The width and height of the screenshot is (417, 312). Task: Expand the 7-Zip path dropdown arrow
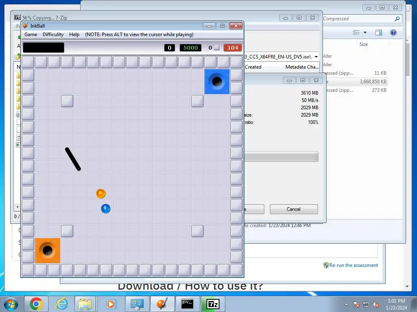[316, 57]
